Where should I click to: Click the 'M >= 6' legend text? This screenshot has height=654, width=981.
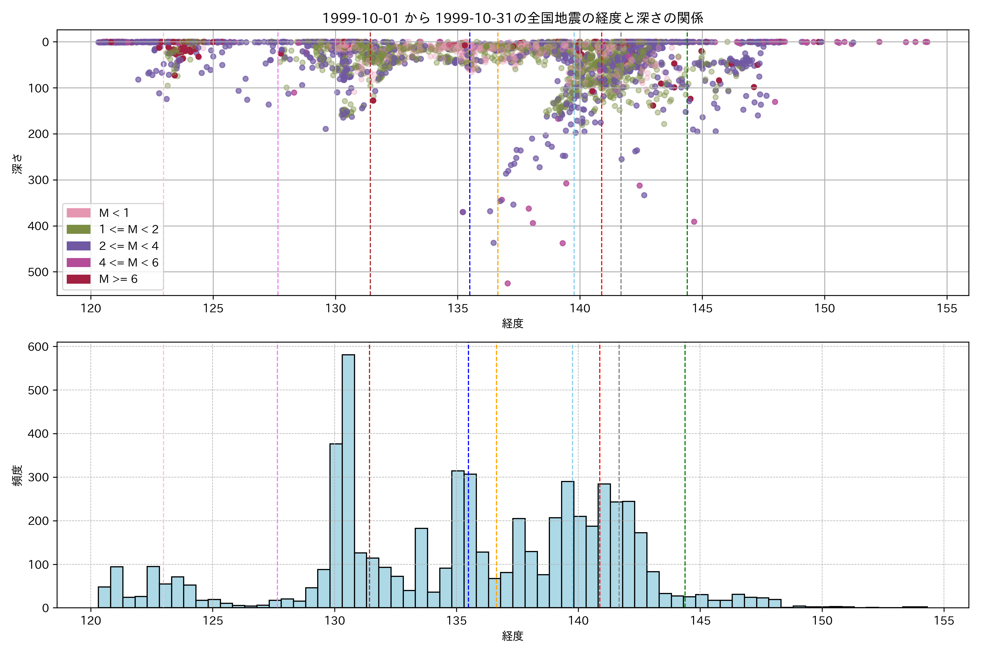[x=118, y=279]
